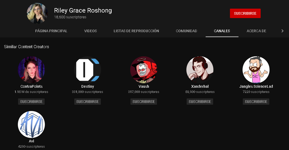The image size is (289, 150).
Task: Open Riley Grace Roshong's channel avatar
Action: point(37,13)
